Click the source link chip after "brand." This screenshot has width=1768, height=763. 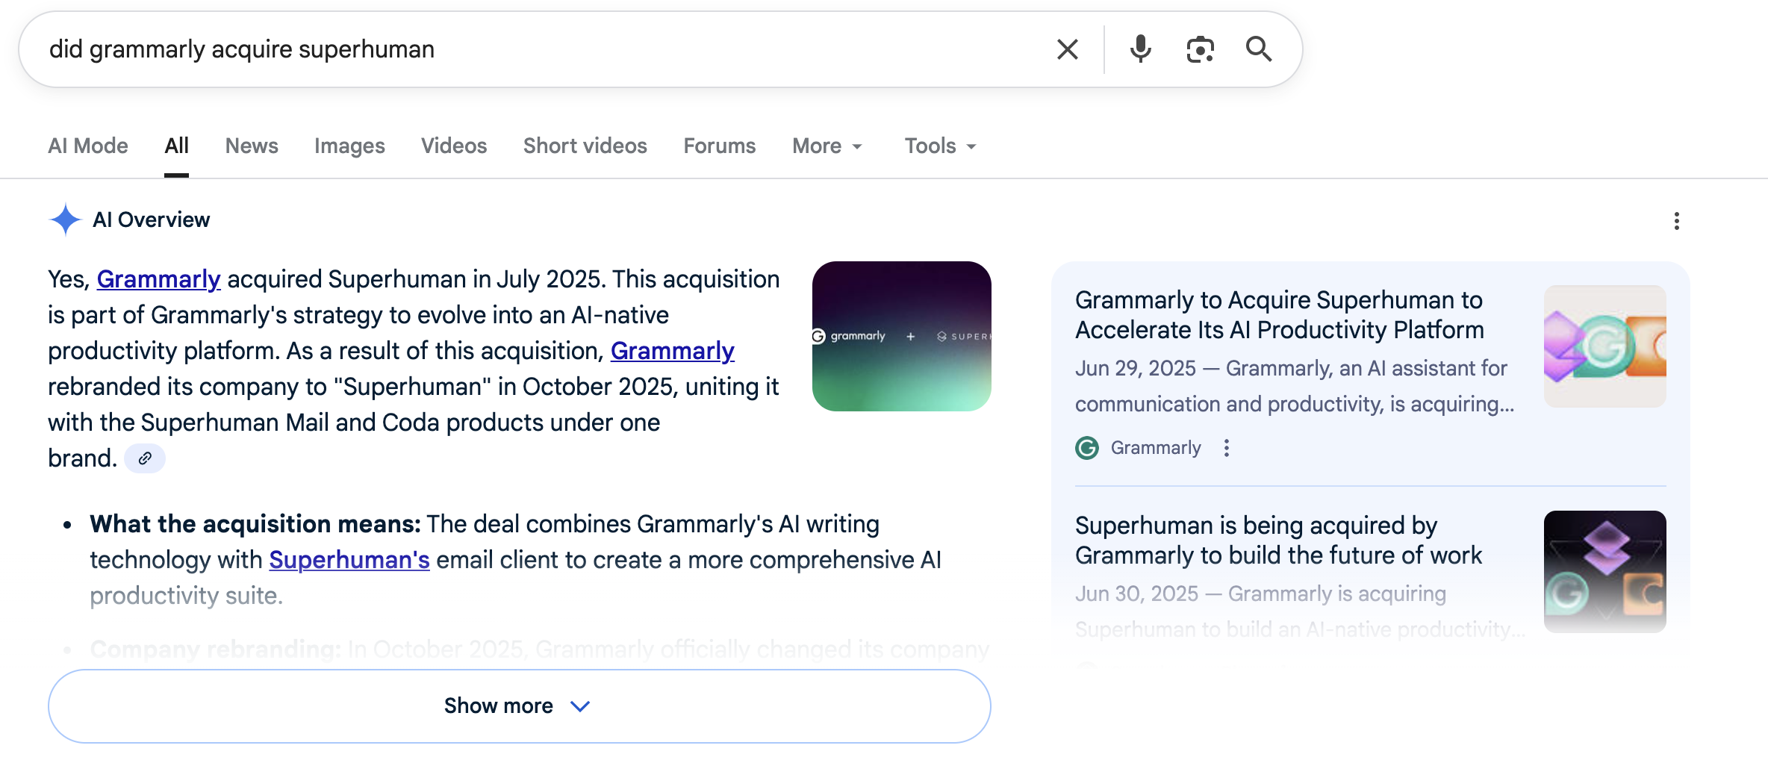[145, 458]
